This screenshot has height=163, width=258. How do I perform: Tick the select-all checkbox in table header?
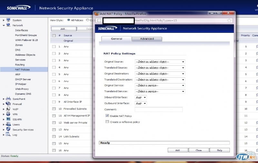tap(54, 35)
